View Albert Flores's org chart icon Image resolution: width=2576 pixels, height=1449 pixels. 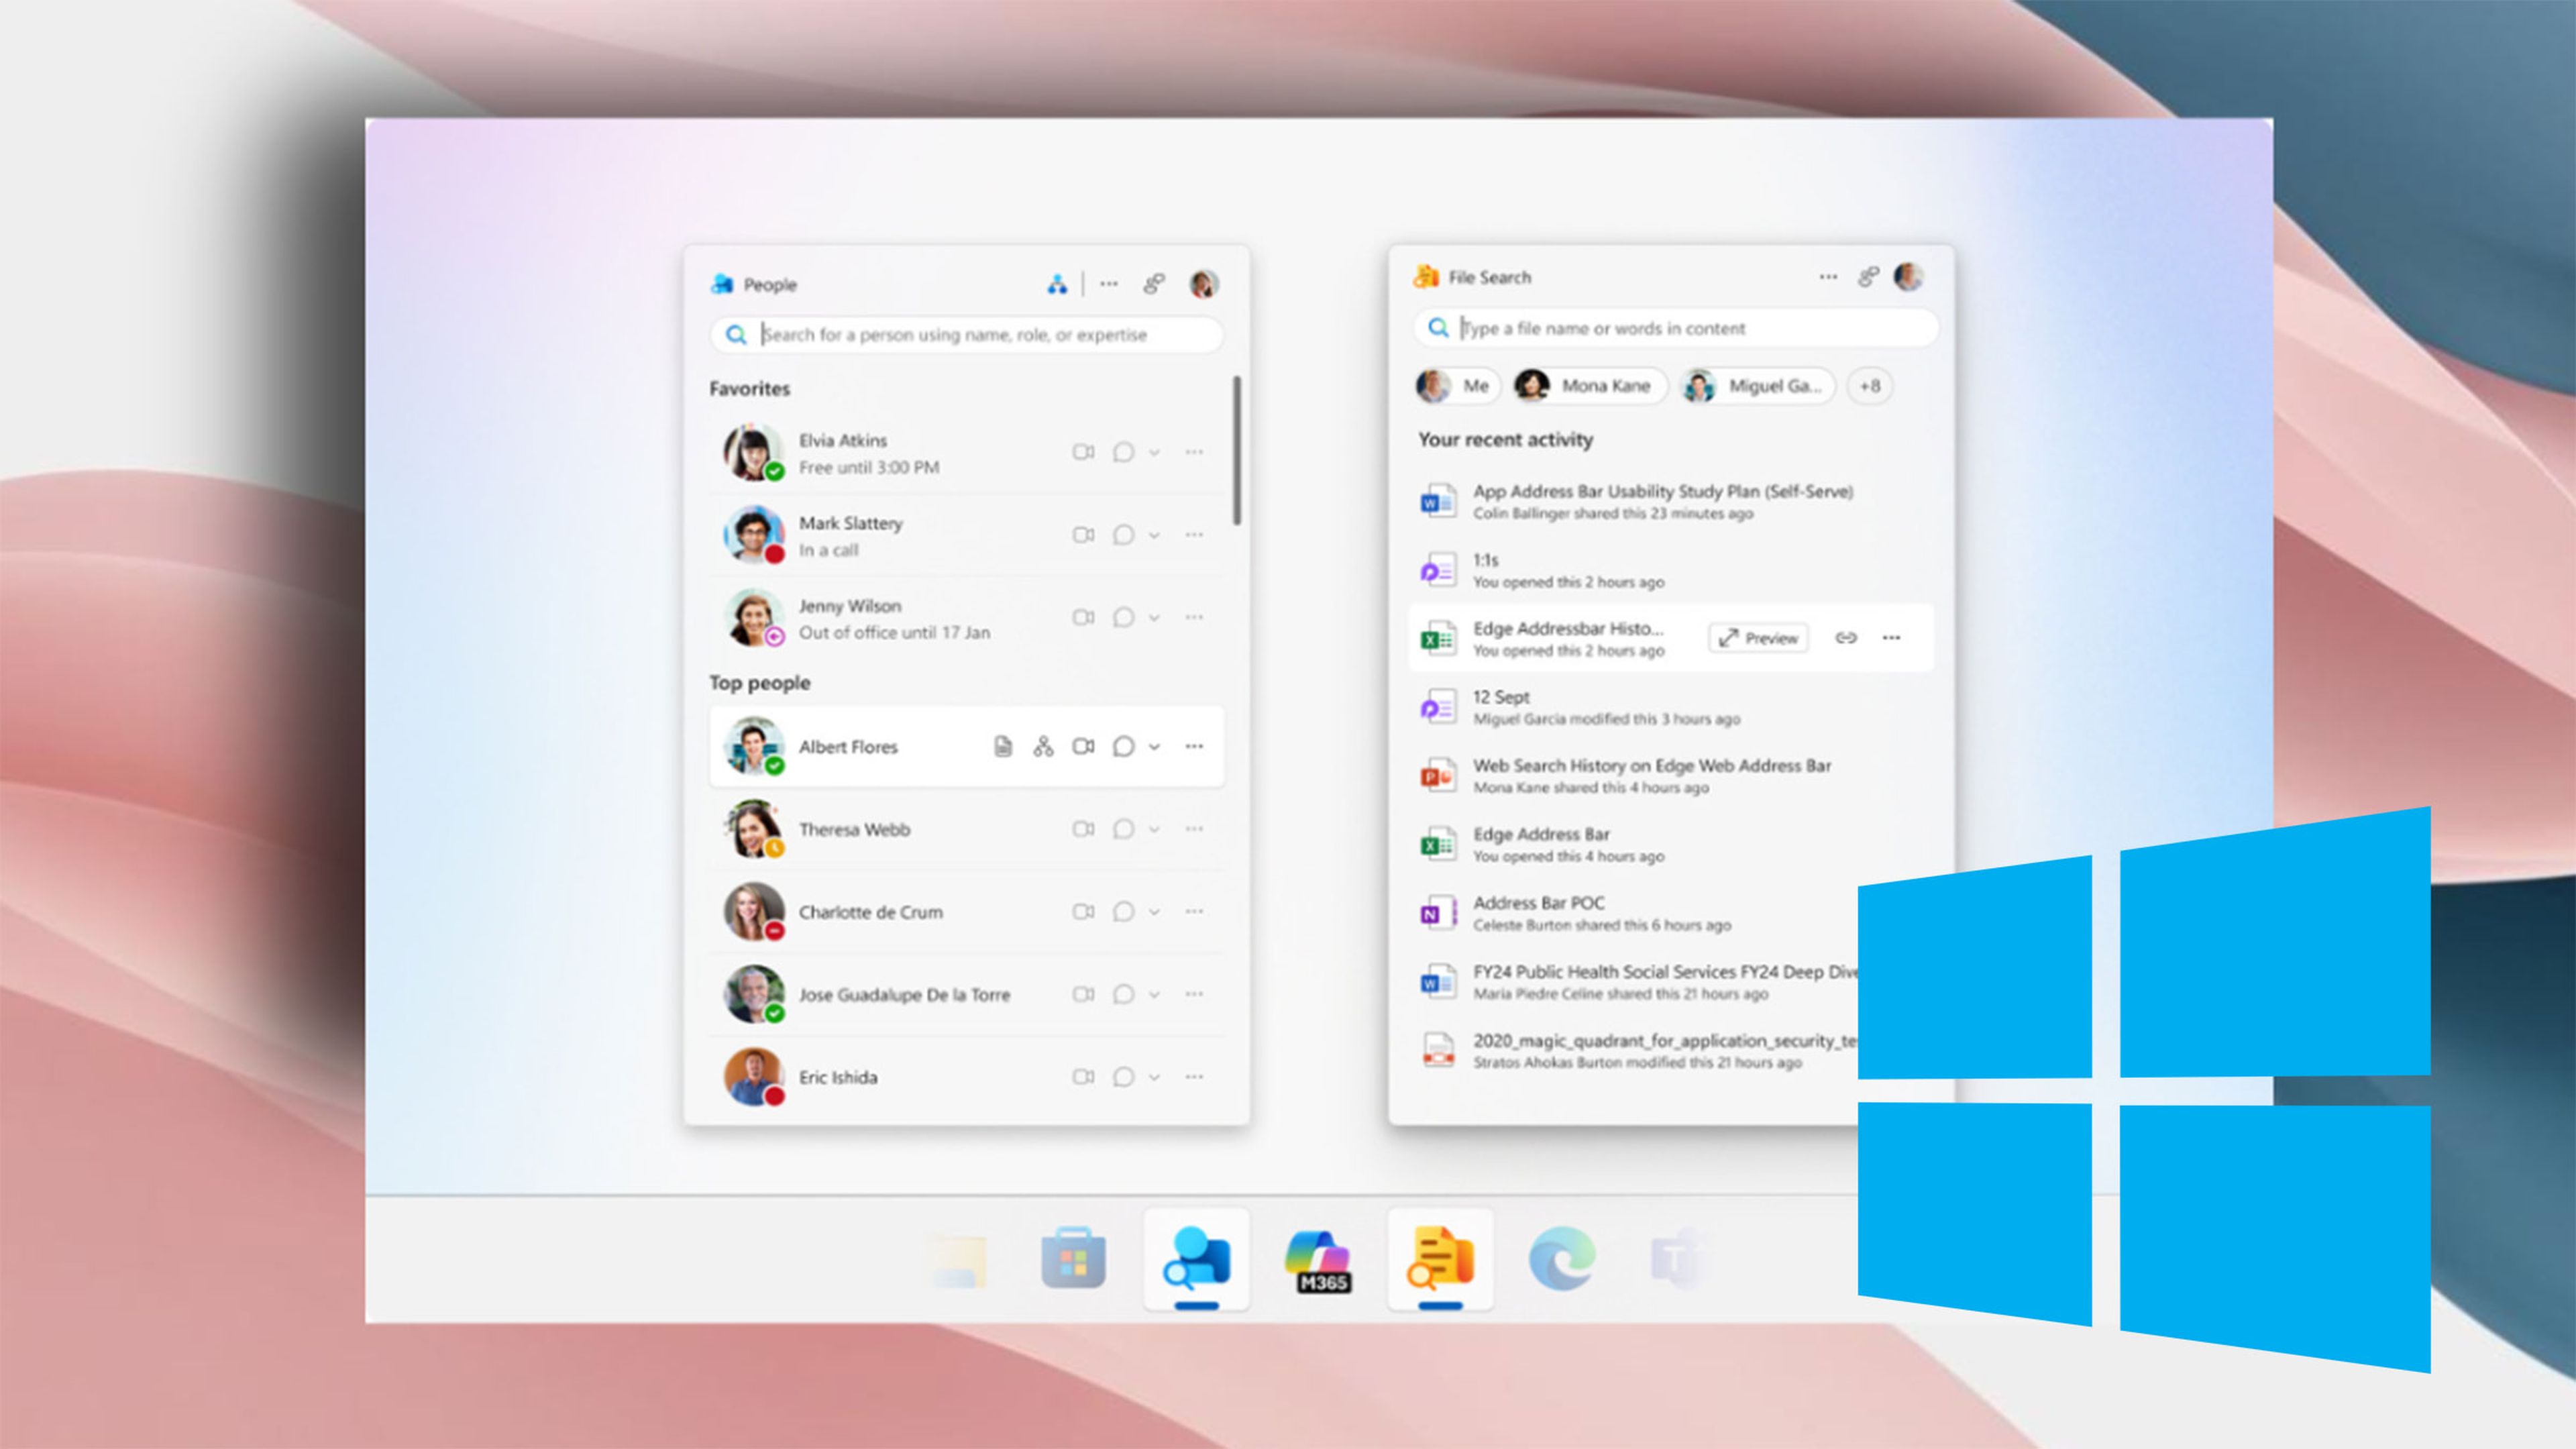click(x=1043, y=746)
